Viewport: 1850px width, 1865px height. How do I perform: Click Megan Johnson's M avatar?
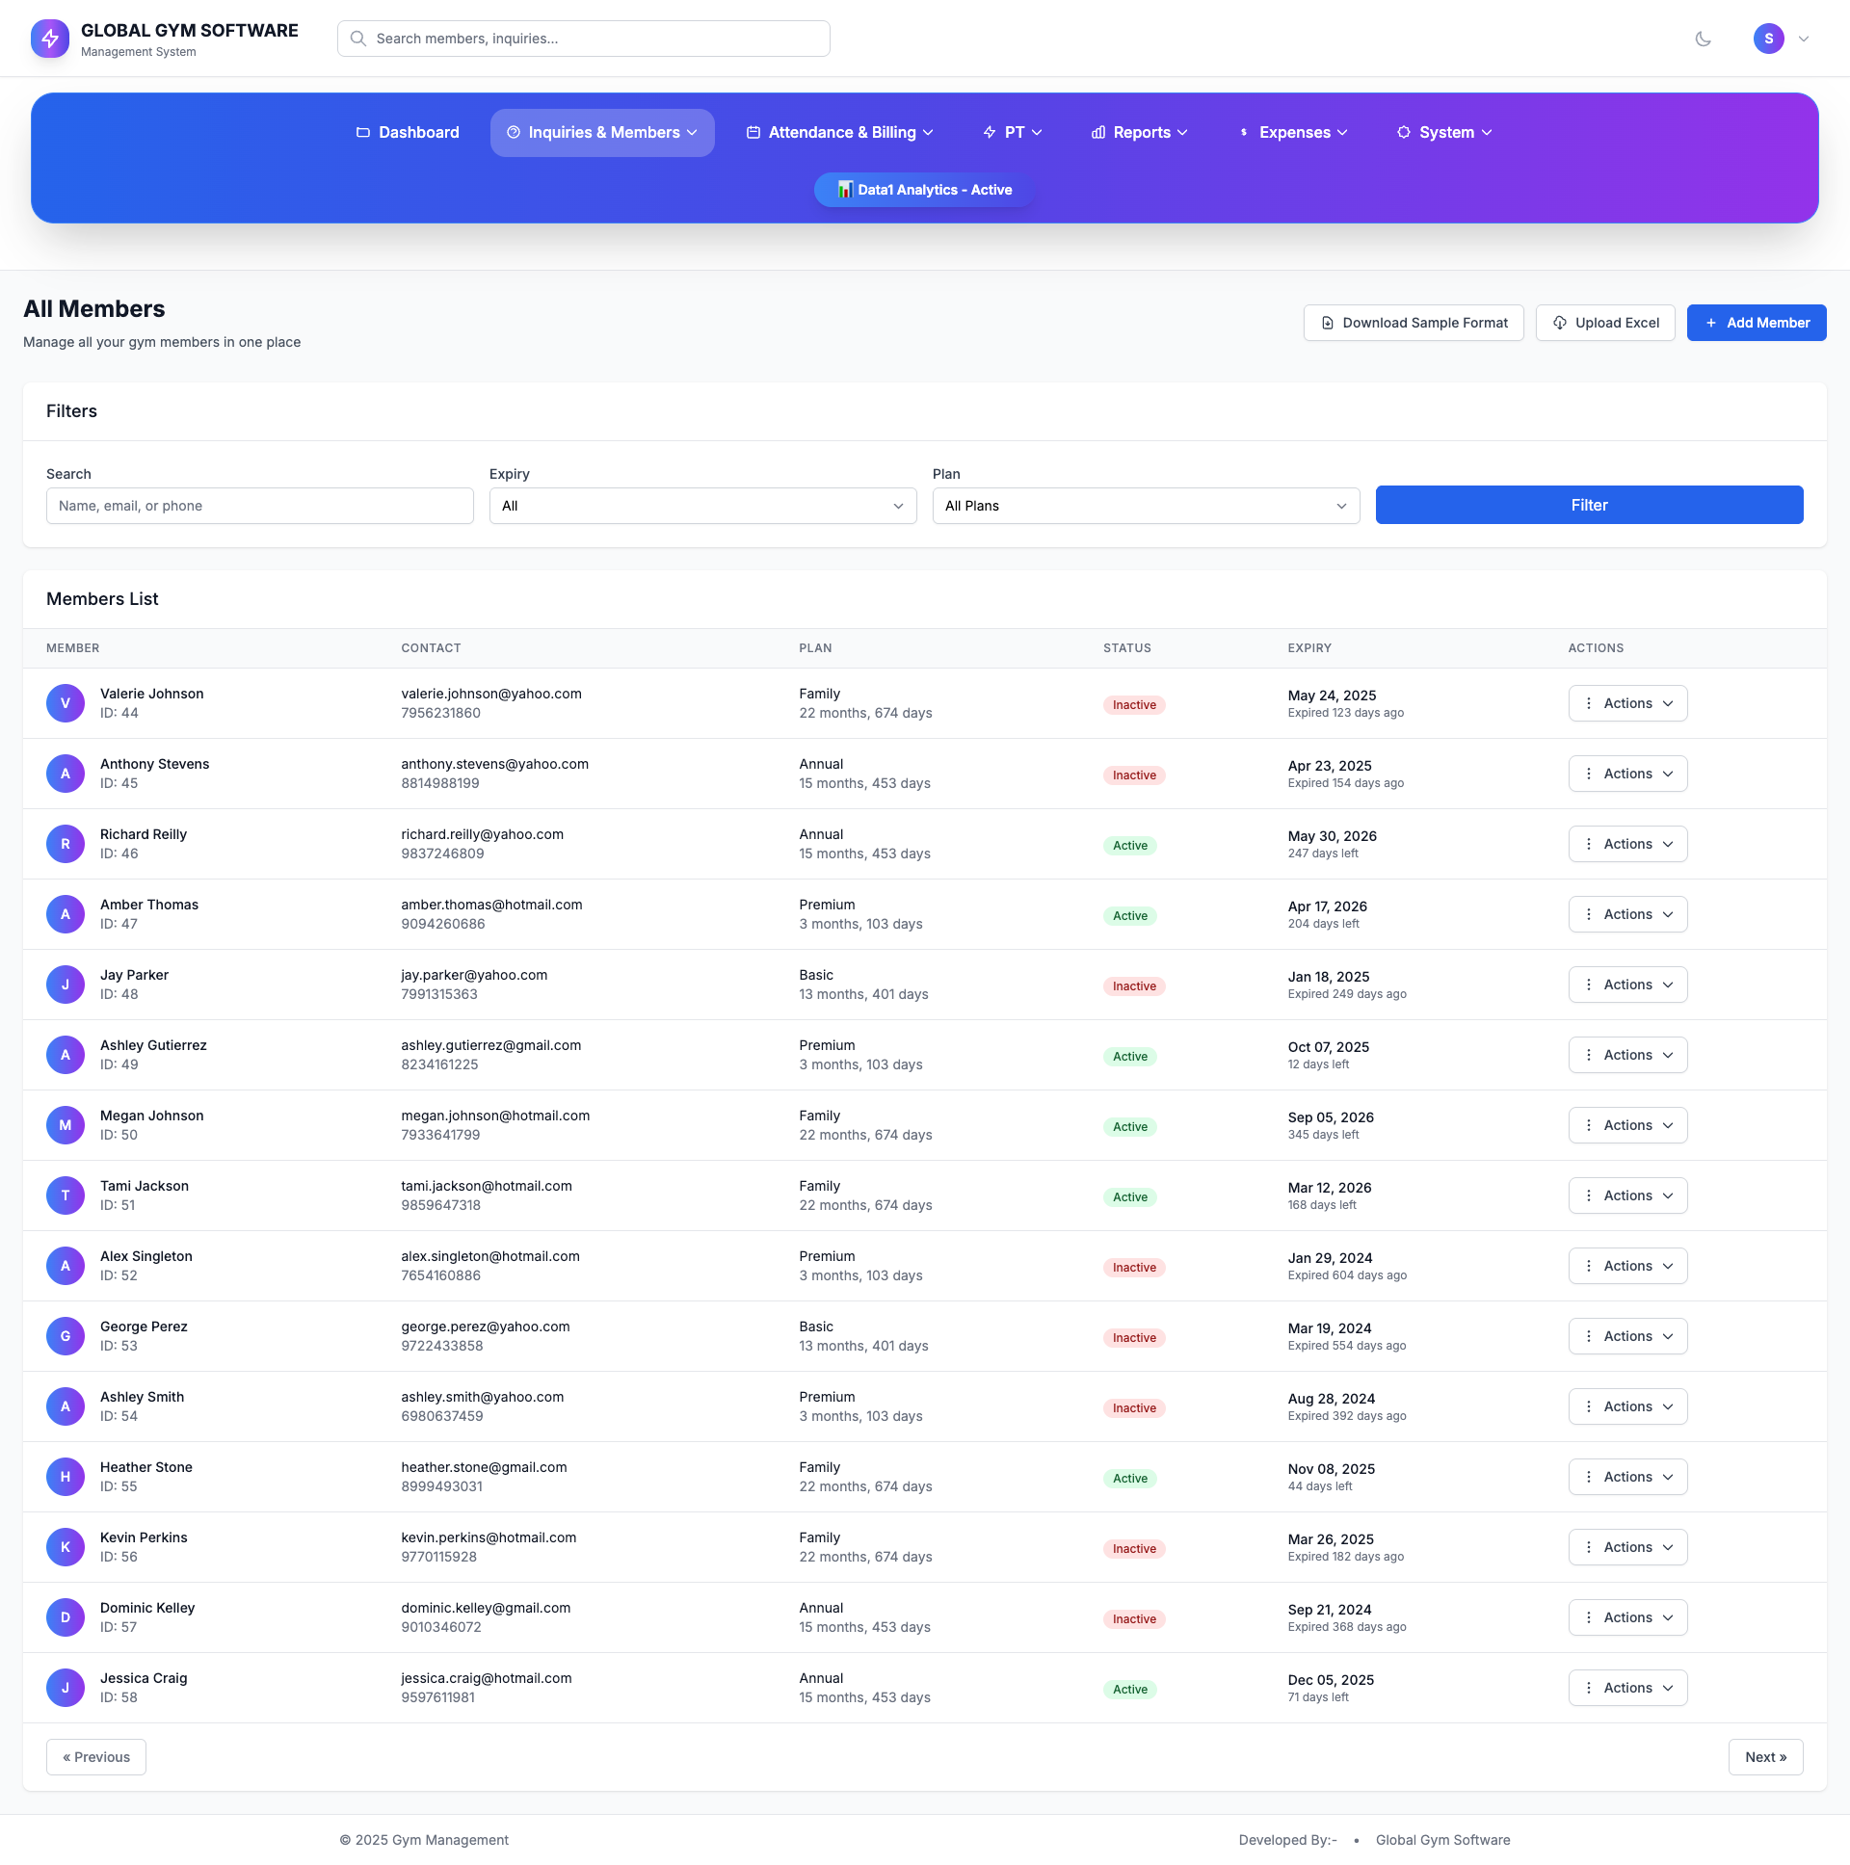pyautogui.click(x=65, y=1124)
